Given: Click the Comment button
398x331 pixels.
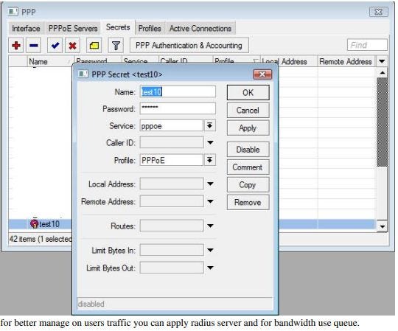Looking at the screenshot, I should pyautogui.click(x=248, y=167).
